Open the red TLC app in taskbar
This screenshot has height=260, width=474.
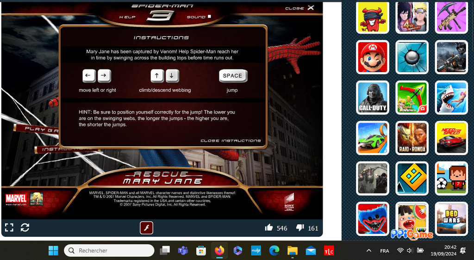coord(329,250)
